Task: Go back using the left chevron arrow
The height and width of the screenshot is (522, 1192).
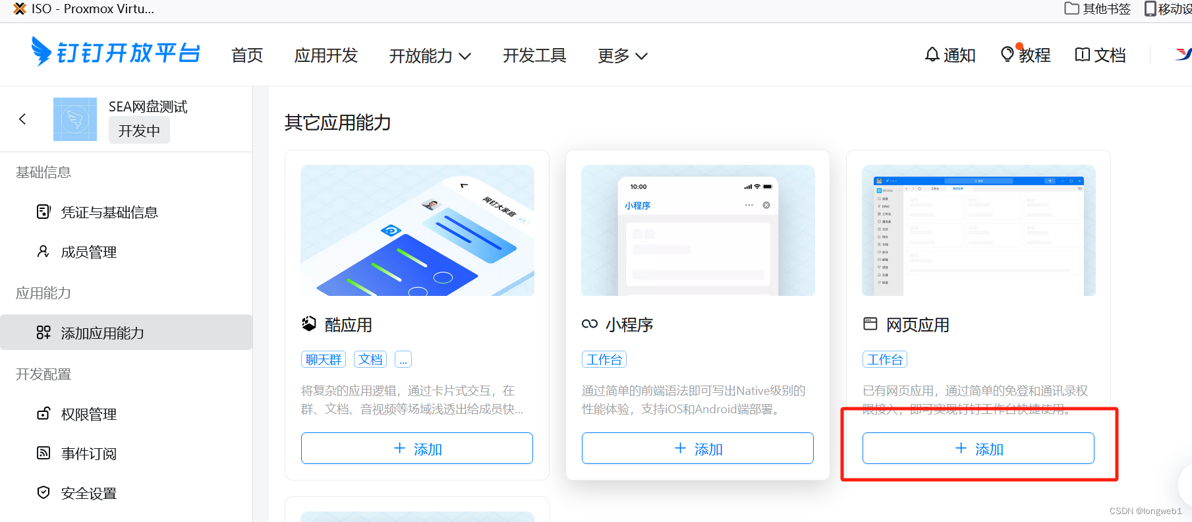Action: click(22, 119)
